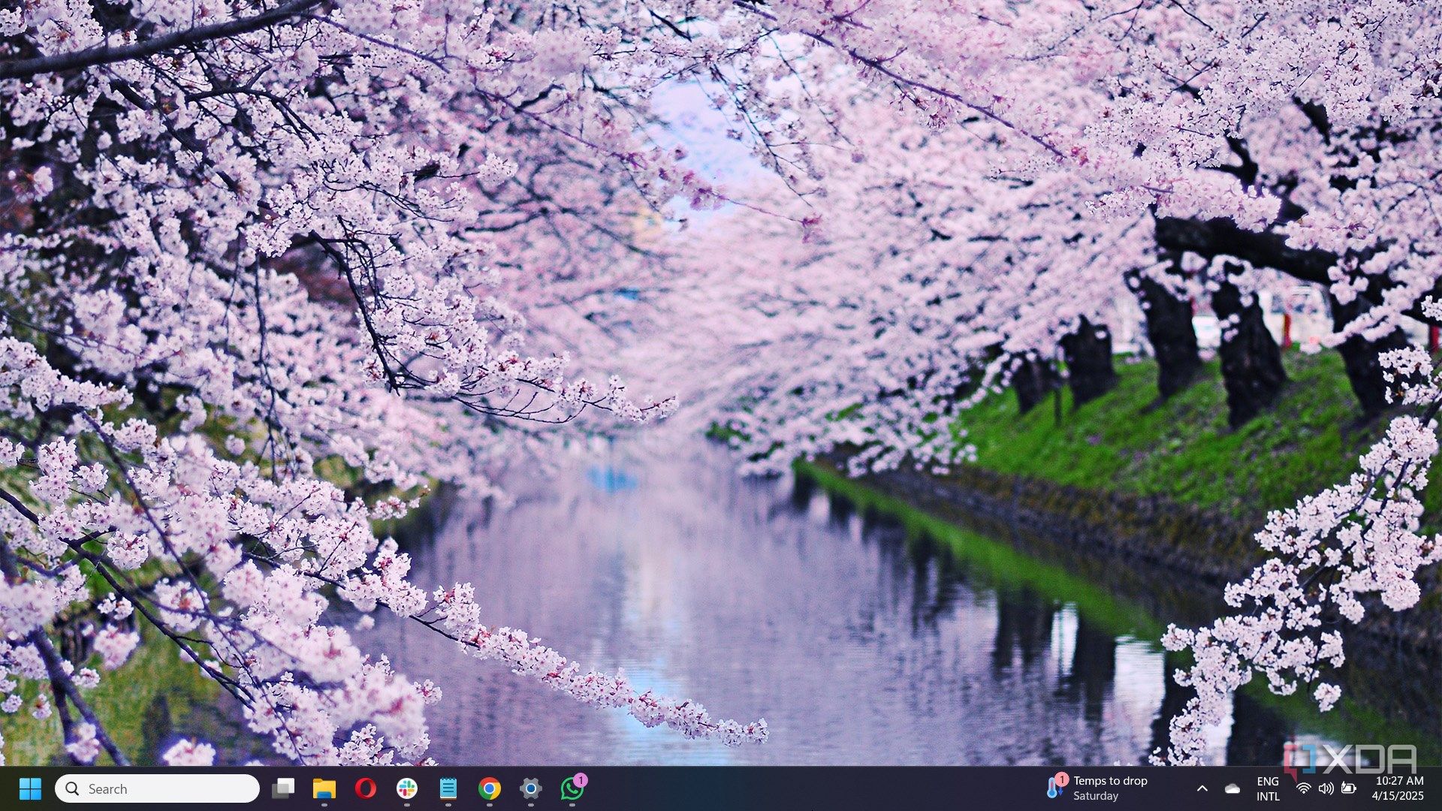This screenshot has width=1442, height=811.
Task: Launch File Explorer from the taskbar
Action: pyautogui.click(x=324, y=788)
